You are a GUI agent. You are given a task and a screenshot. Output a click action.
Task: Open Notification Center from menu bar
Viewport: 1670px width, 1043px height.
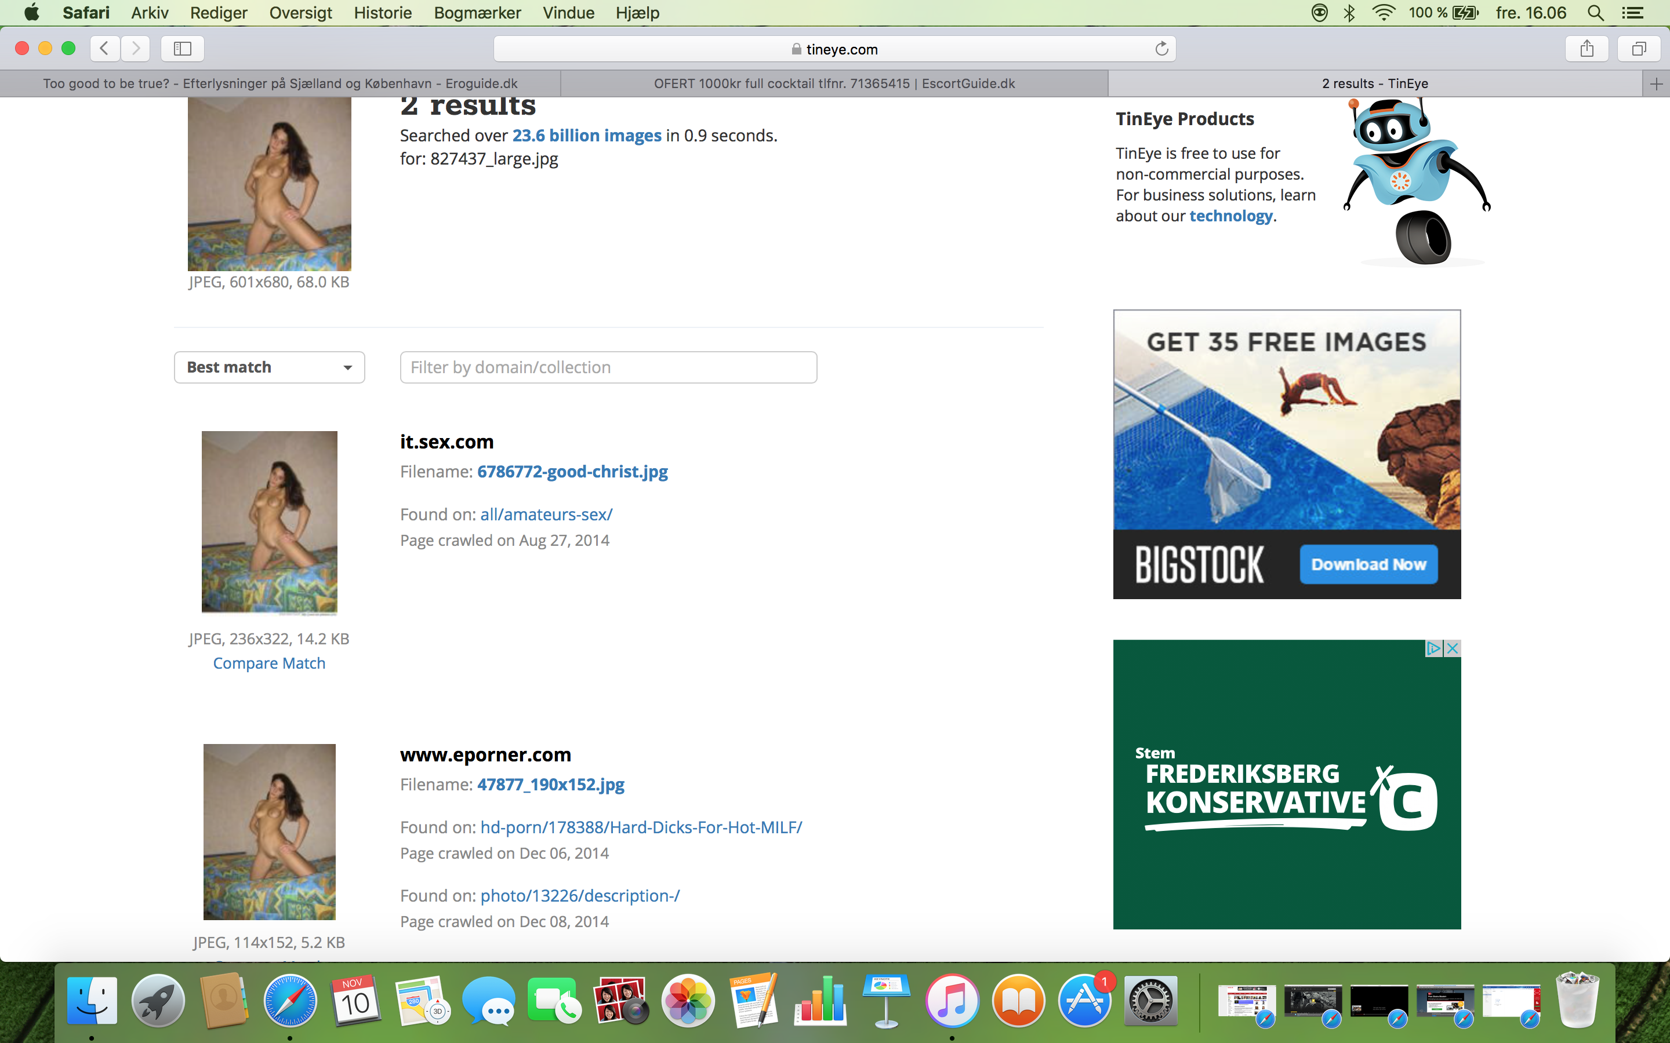pos(1632,12)
